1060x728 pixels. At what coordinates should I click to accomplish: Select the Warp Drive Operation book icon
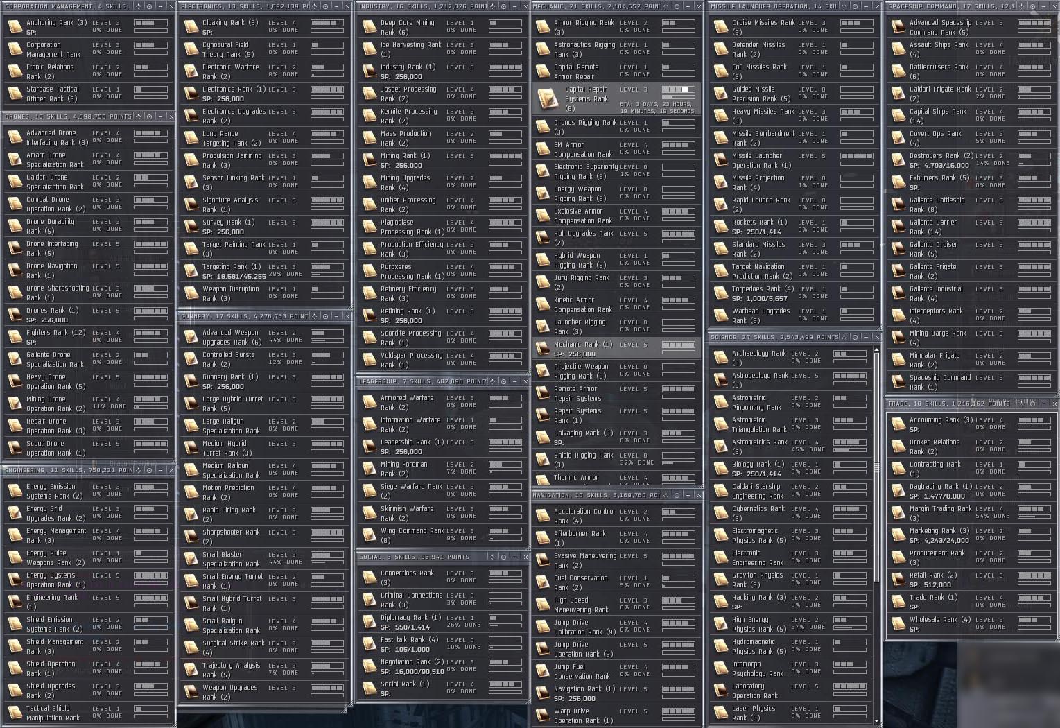pyautogui.click(x=543, y=716)
